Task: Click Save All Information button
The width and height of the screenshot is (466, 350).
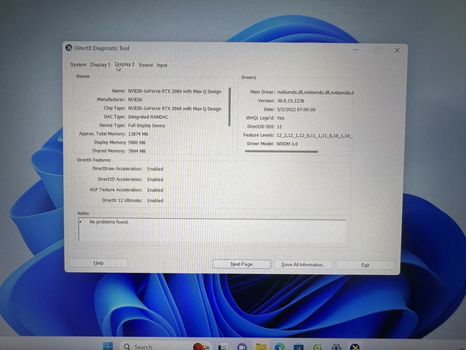Action: pyautogui.click(x=303, y=265)
